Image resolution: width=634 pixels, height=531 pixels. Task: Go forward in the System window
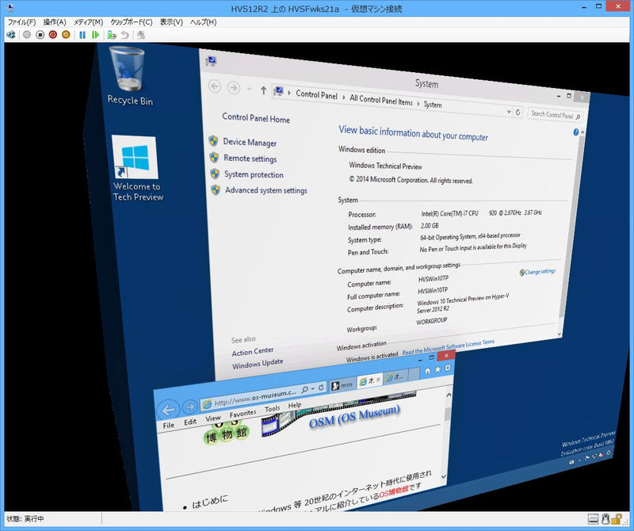234,87
